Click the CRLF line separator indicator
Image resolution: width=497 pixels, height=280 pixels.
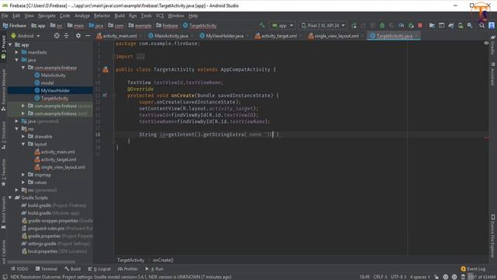380,277
